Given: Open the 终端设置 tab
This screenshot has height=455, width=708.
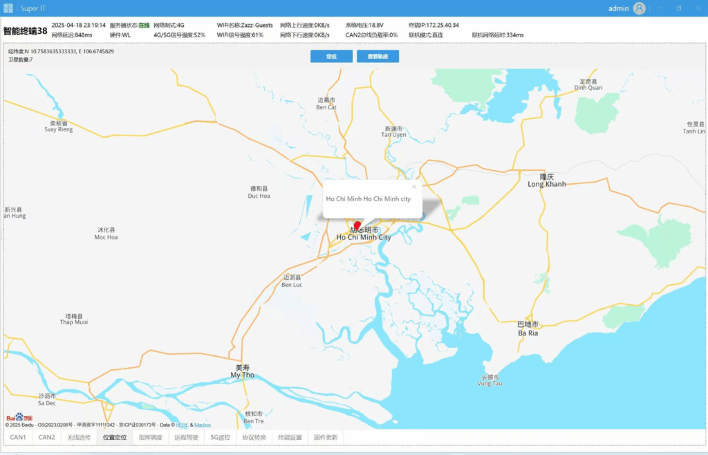Looking at the screenshot, I should [x=290, y=438].
